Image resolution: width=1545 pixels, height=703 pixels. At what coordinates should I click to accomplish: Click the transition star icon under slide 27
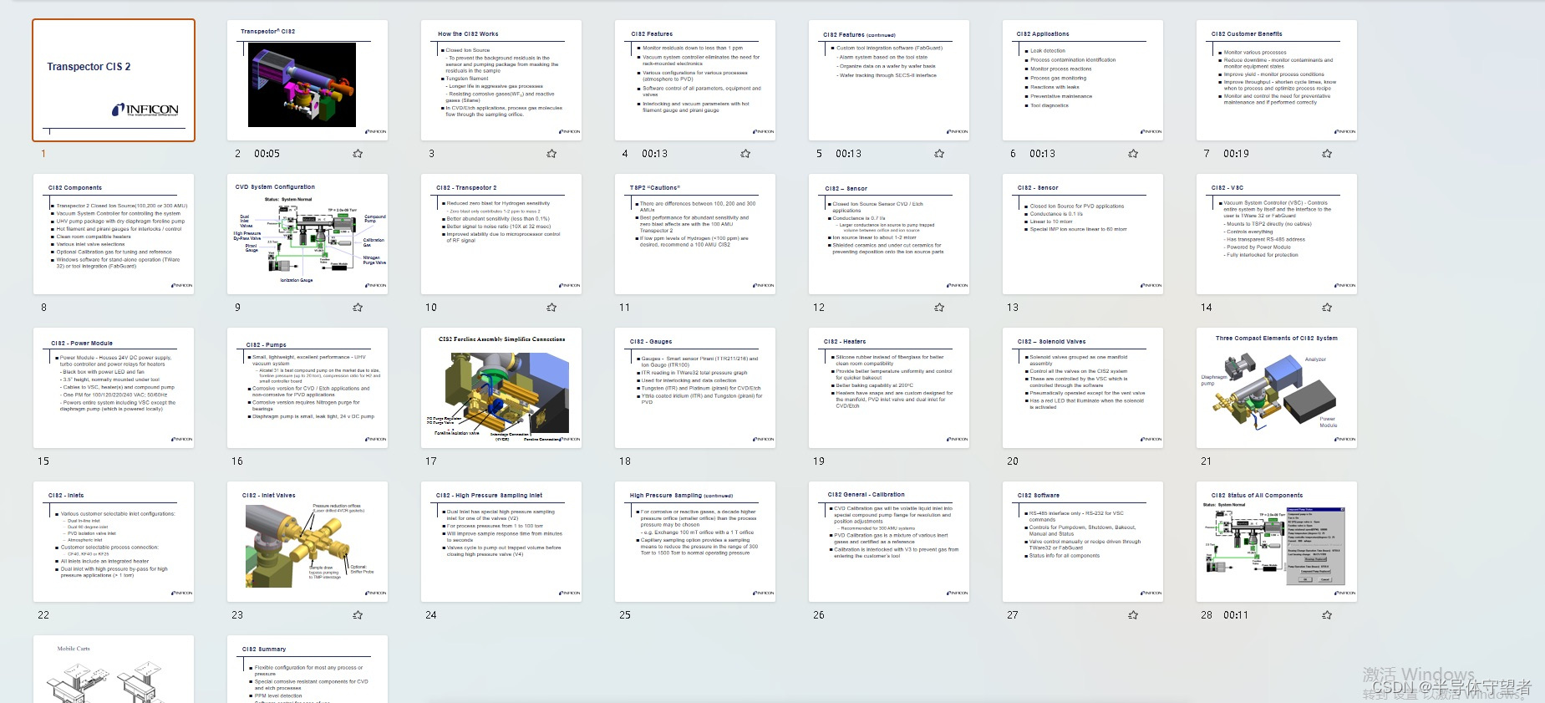(1133, 615)
